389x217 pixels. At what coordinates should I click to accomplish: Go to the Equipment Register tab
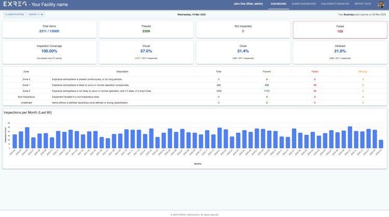[x=335, y=4]
